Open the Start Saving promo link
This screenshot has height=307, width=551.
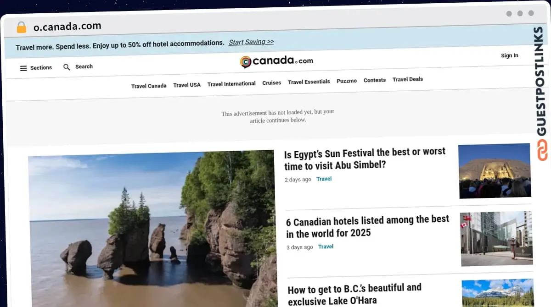[251, 42]
